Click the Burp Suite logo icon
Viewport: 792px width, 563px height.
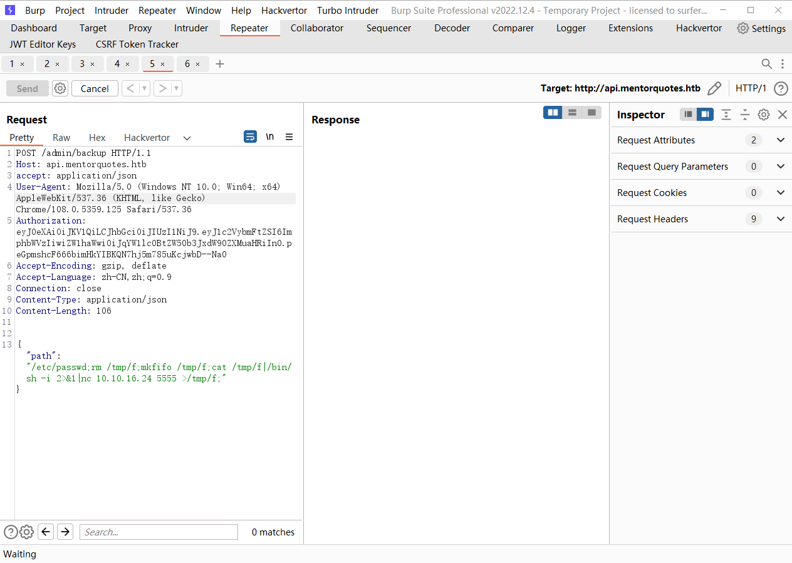click(x=10, y=10)
